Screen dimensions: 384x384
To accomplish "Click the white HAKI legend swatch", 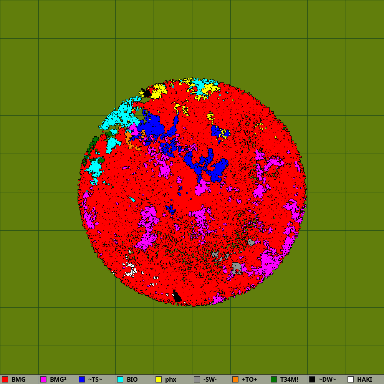I will coord(351,379).
